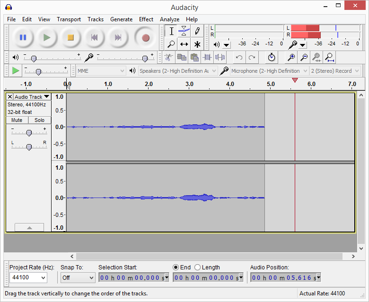Select the Length radio button

[x=198, y=267]
